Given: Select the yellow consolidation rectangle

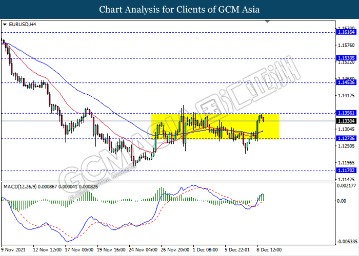Looking at the screenshot, I should pos(215,126).
